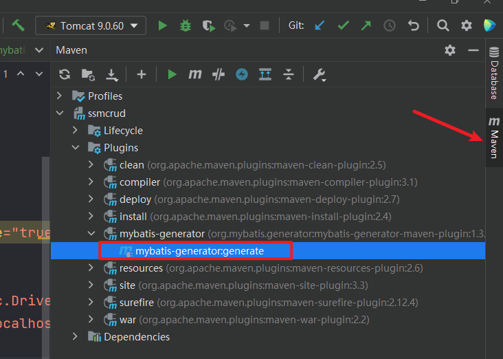This screenshot has height=359, width=503.
Task: Expand the Lifecycle node
Action: pos(75,130)
